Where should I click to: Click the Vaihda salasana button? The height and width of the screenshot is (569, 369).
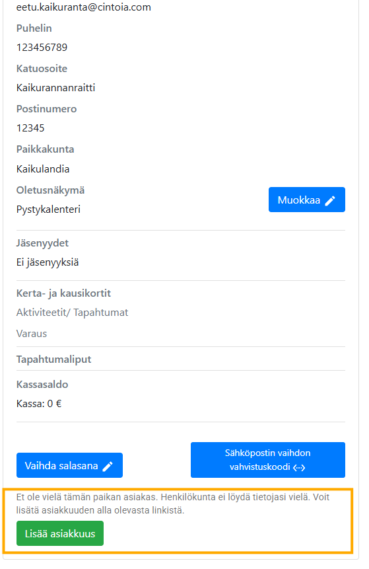coord(69,466)
